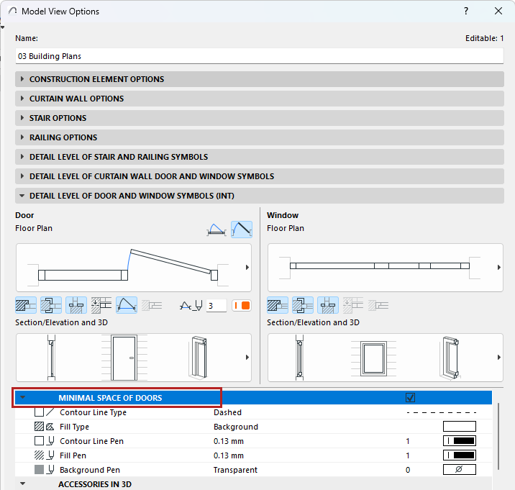Screen dimensions: 515x490
Task: Open the orange door pen color swatch
Action: pyautogui.click(x=242, y=306)
